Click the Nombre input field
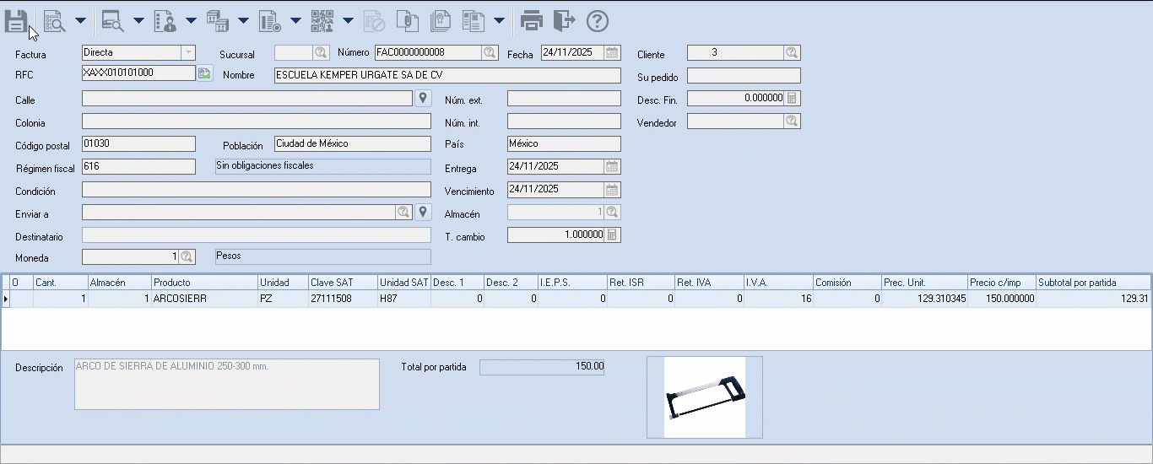This screenshot has width=1153, height=464. (447, 75)
